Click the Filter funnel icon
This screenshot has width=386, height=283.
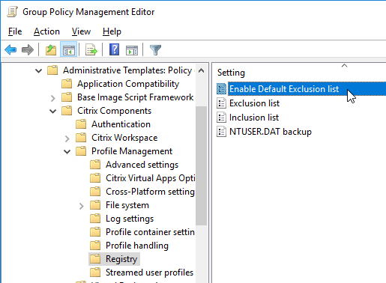pyautogui.click(x=155, y=49)
